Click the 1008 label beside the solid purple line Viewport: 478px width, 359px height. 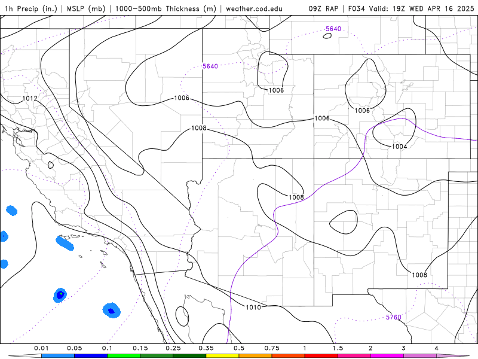tap(296, 197)
